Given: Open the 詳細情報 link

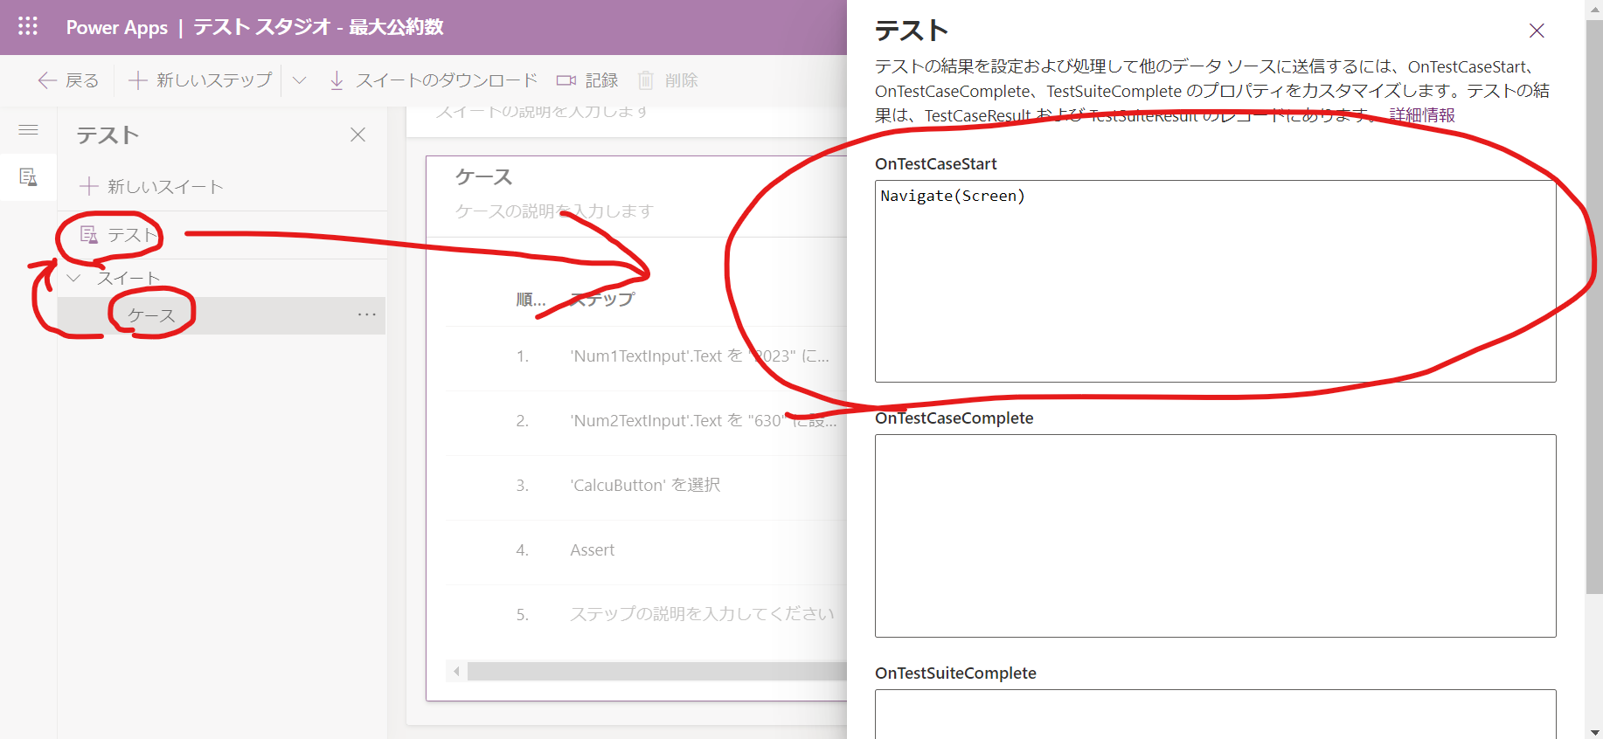Looking at the screenshot, I should click(1422, 115).
